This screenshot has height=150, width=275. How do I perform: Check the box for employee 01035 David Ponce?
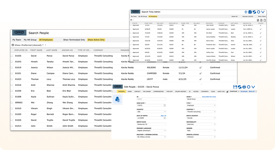tap(12, 56)
